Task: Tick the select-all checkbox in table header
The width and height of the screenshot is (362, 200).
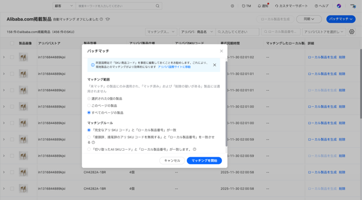Action: pyautogui.click(x=12, y=43)
